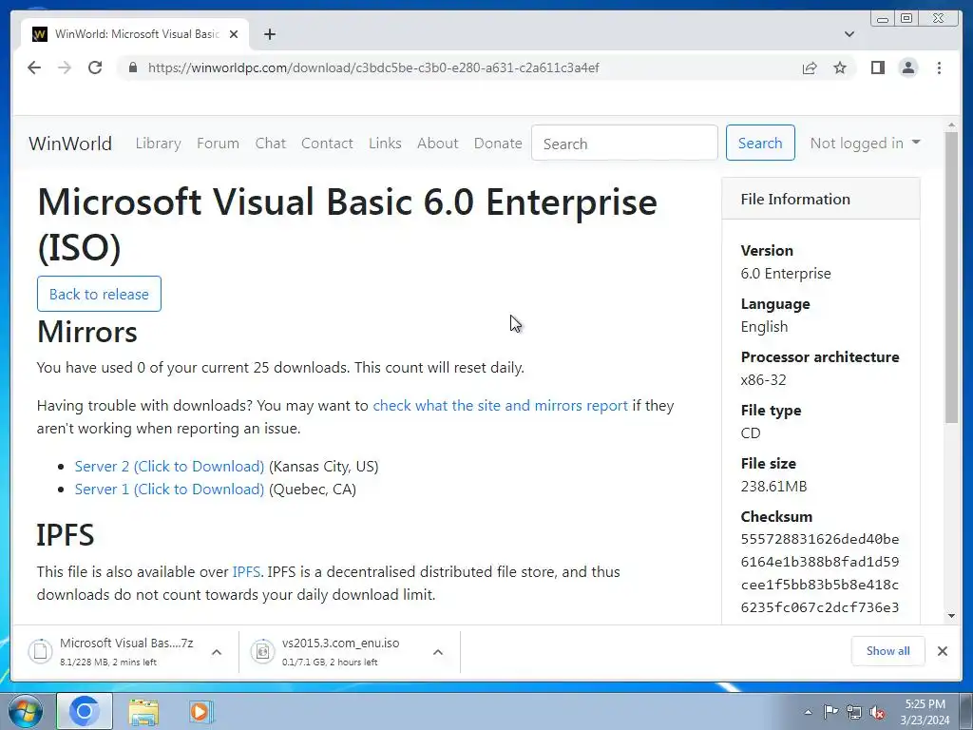Open the Contact menu item
The image size is (973, 730).
click(x=327, y=144)
